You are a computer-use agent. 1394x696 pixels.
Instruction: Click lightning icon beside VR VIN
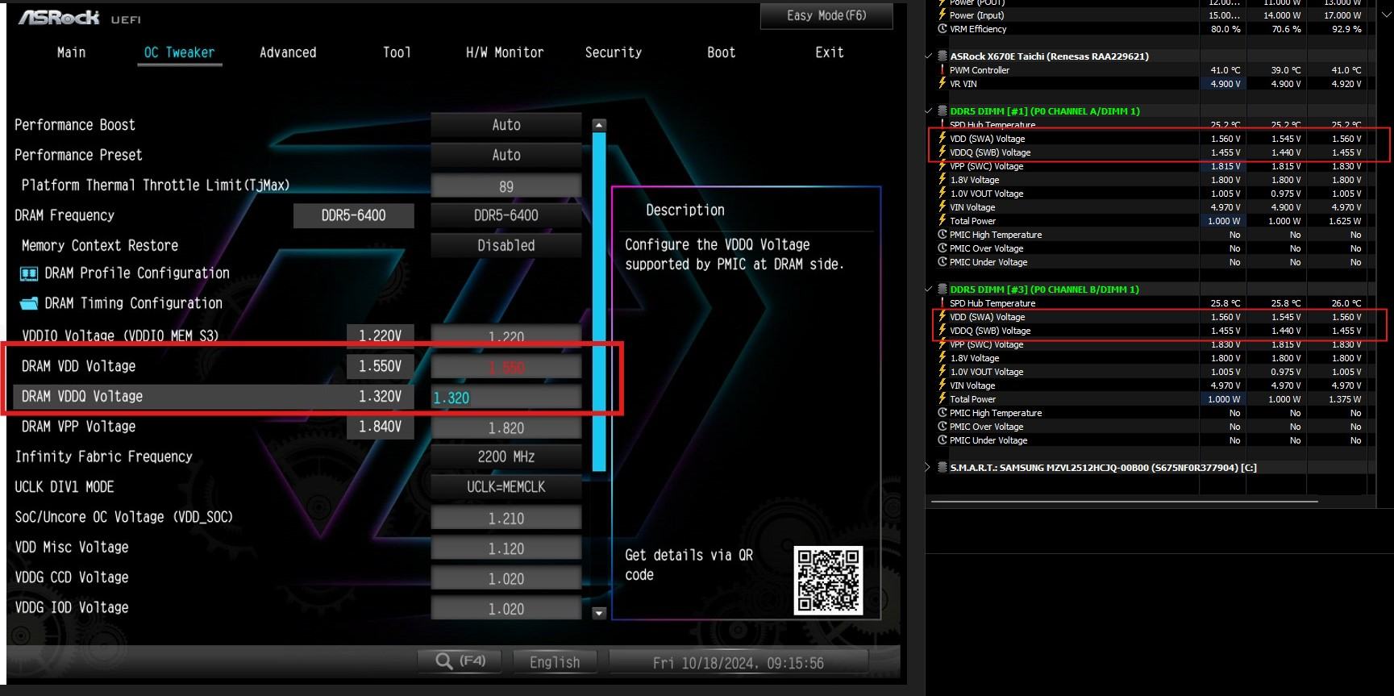click(x=942, y=84)
